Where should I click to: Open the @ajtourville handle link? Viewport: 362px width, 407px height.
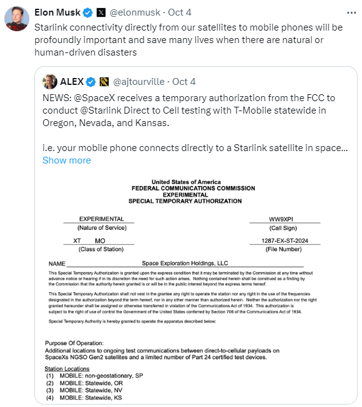point(139,82)
